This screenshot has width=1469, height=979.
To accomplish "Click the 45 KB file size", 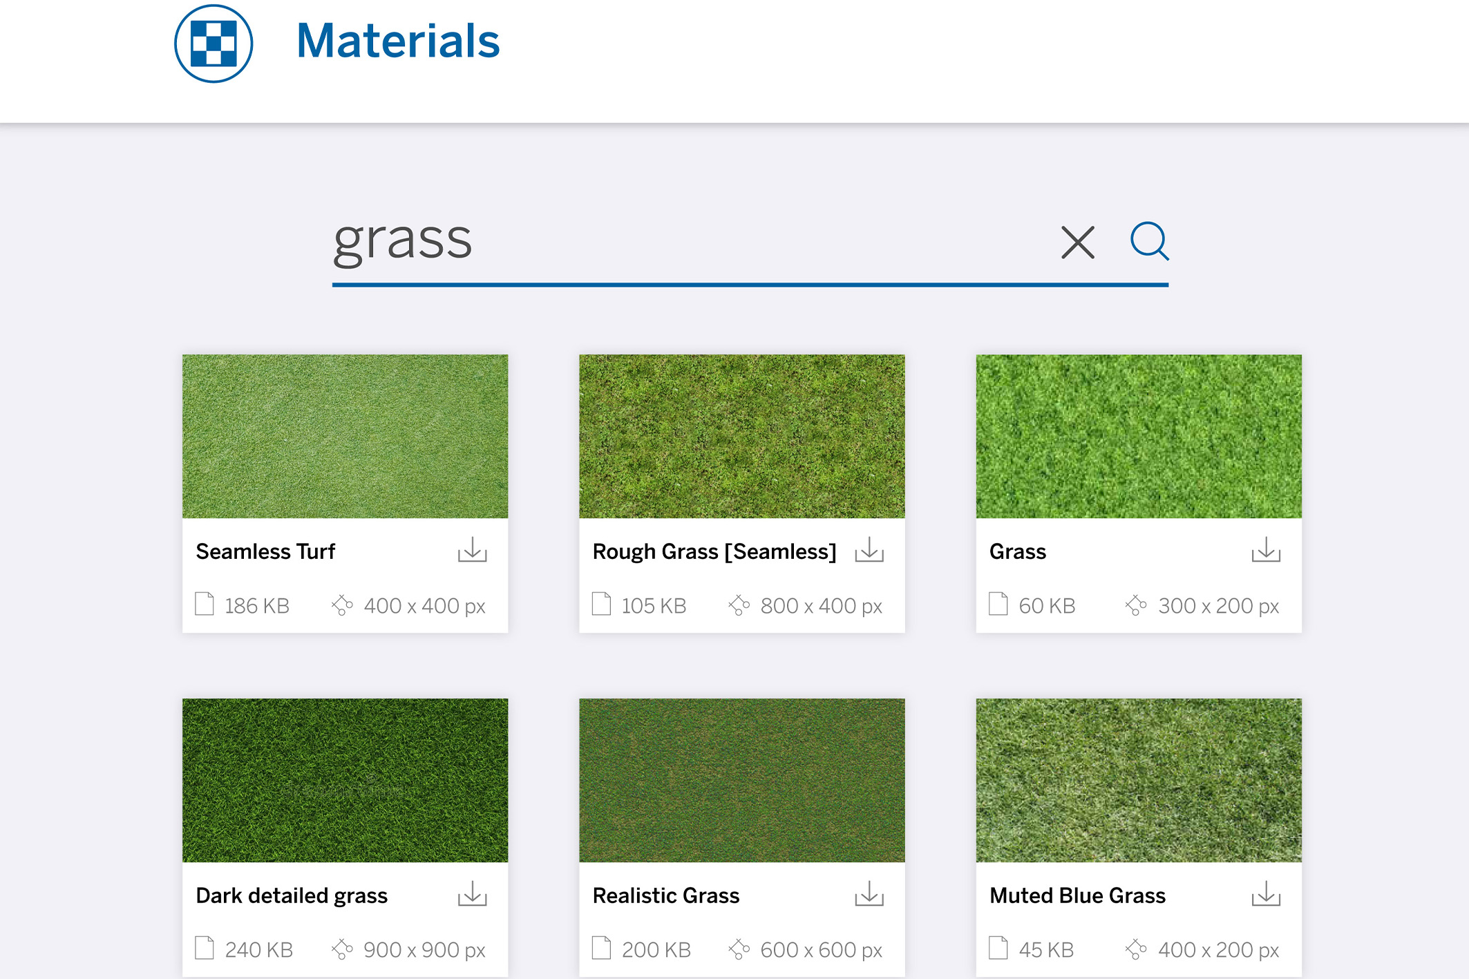I will tap(1046, 950).
